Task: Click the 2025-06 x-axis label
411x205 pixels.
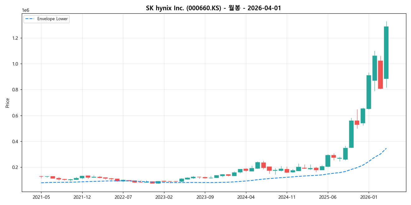Action: pyautogui.click(x=328, y=197)
